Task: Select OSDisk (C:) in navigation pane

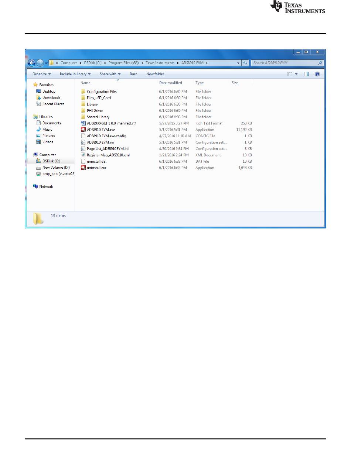Action: pos(52,161)
